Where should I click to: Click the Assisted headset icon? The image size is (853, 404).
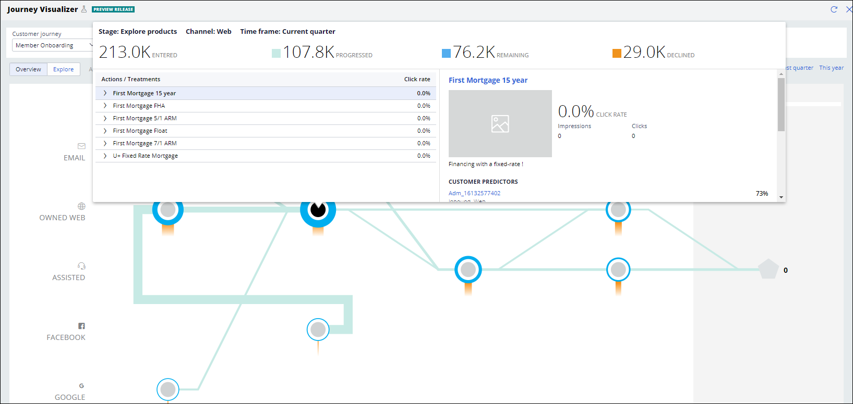(x=81, y=266)
